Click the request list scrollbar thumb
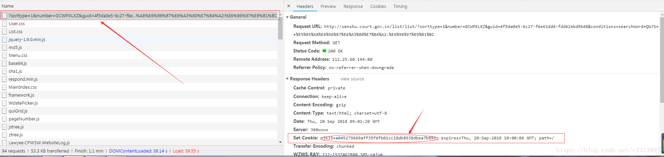Screen dimensions: 664x157 point(280,28)
